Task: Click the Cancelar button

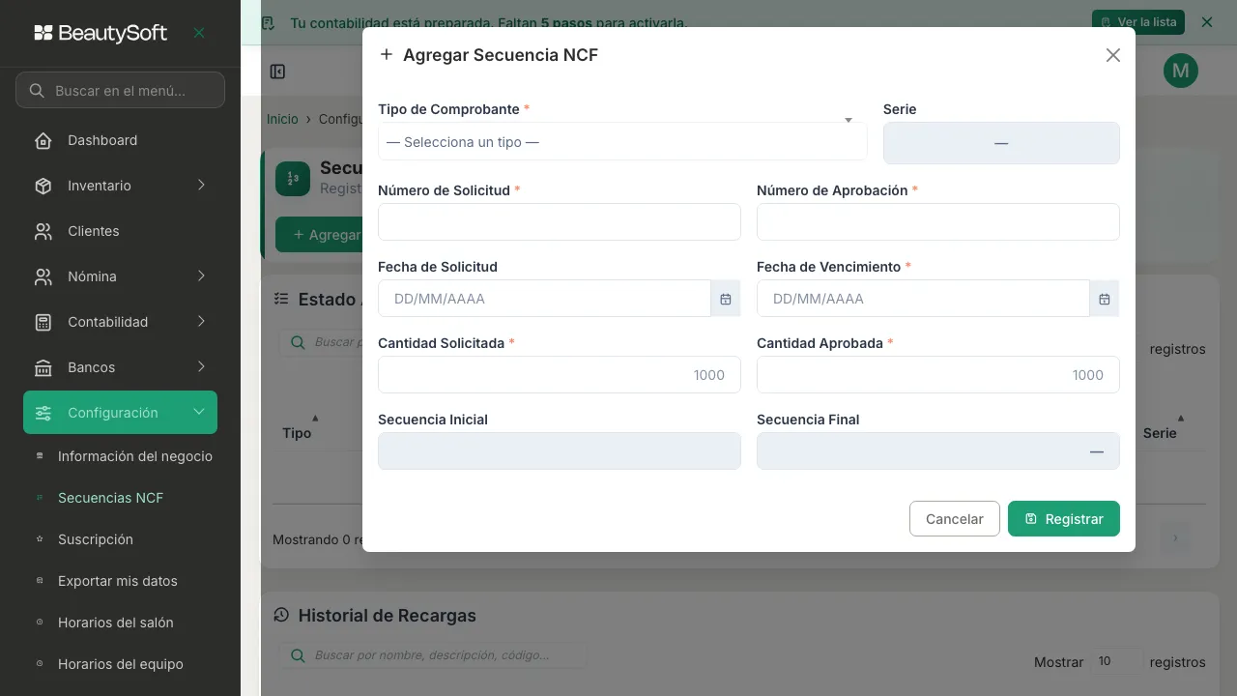Action: pyautogui.click(x=954, y=518)
